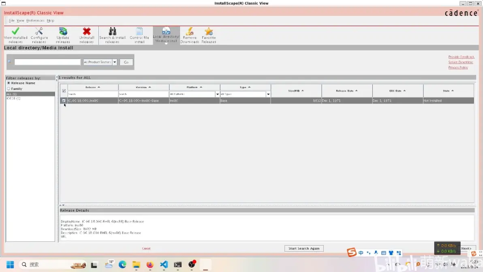Sort table by EOS Date column
The width and height of the screenshot is (483, 272).
[x=398, y=90]
